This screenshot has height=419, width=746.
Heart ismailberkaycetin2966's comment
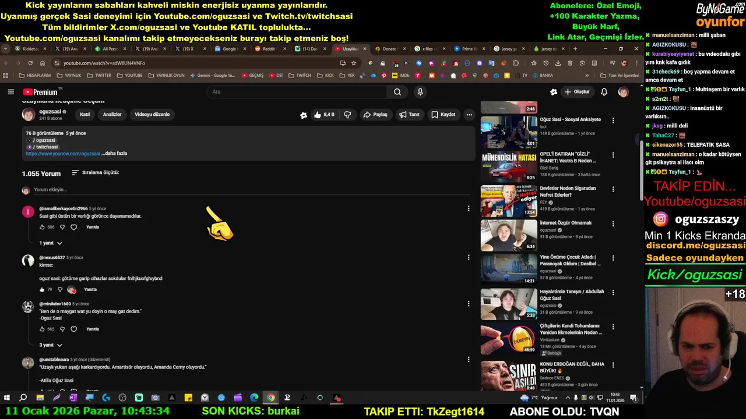pyautogui.click(x=73, y=227)
